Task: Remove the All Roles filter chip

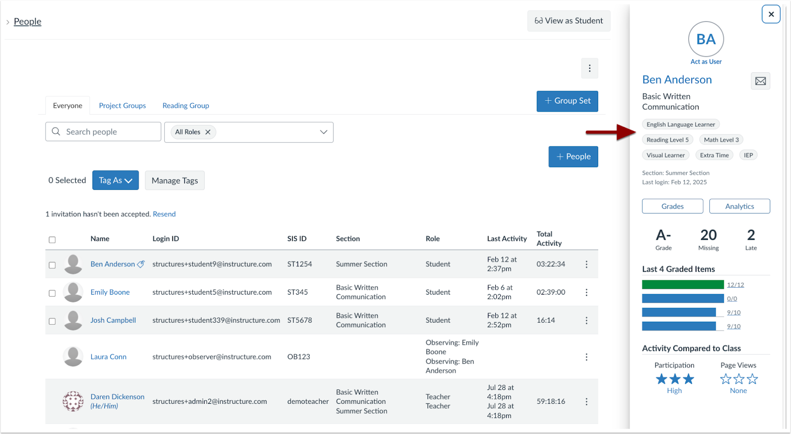Action: coord(208,132)
